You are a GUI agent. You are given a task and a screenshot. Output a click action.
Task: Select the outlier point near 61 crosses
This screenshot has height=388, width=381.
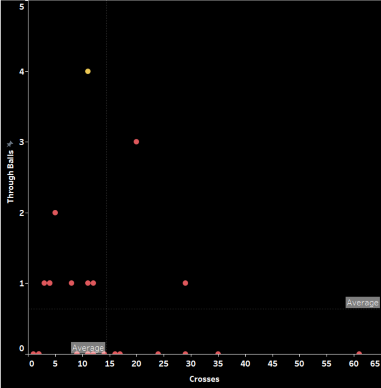(x=359, y=354)
